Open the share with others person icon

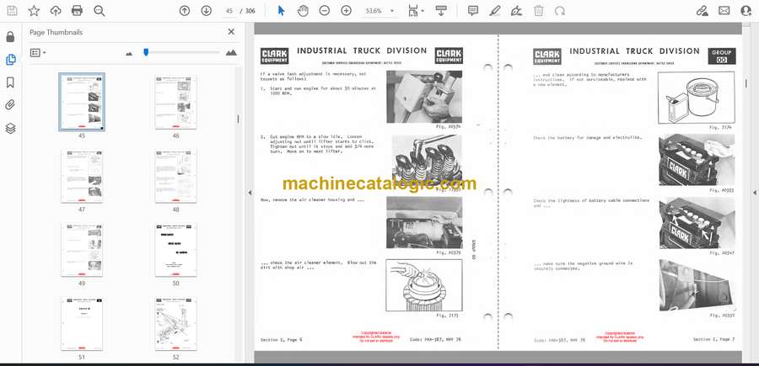[746, 11]
